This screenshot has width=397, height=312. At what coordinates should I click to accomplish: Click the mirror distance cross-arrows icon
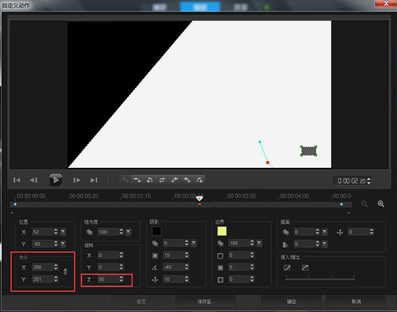coord(340,232)
